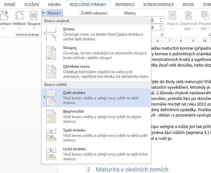
Task: Click heading Maturita v okolních zemích
Action: coord(132,169)
